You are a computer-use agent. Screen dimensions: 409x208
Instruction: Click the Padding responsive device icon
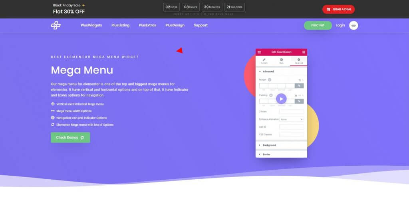(x=271, y=95)
